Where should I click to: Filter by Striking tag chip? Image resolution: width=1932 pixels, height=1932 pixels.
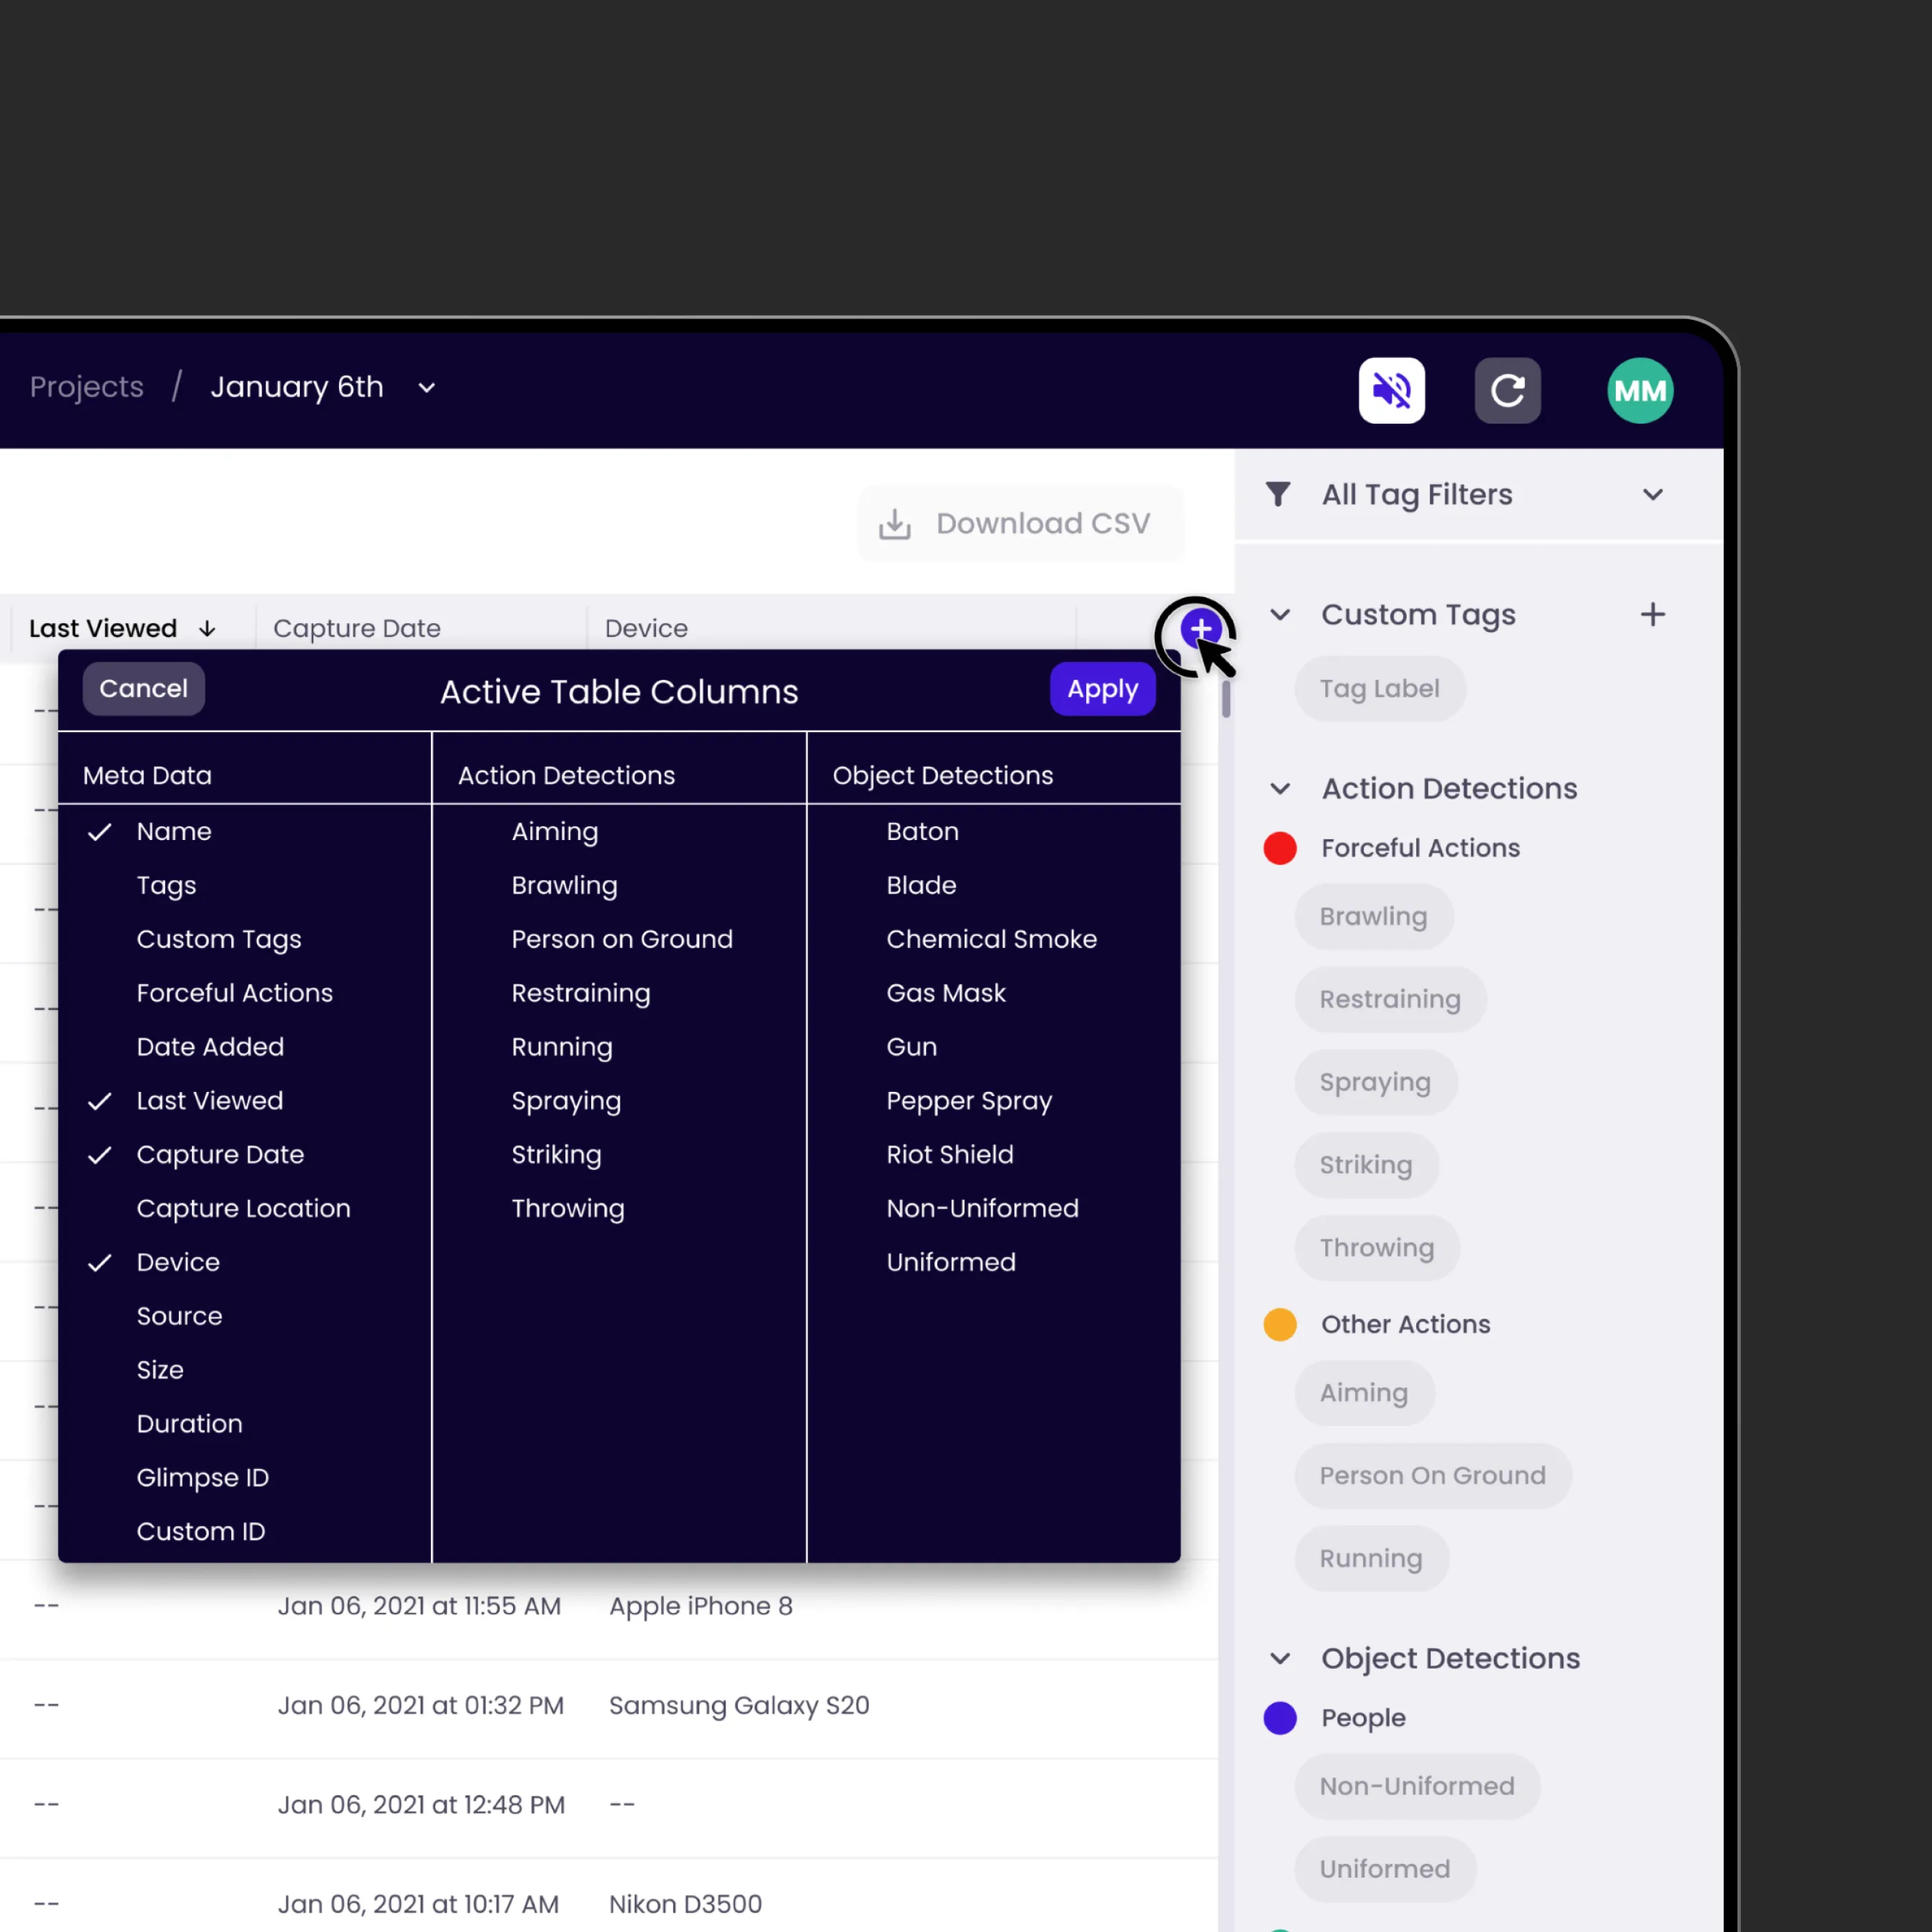(x=1366, y=1165)
